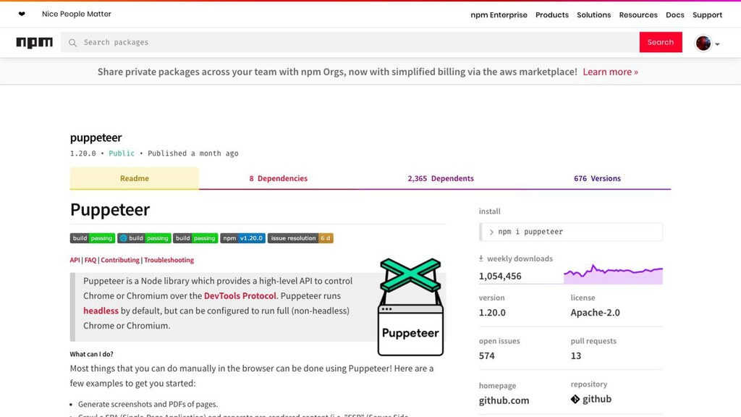
Task: Follow the DevTools Protocol link
Action: 240,296
